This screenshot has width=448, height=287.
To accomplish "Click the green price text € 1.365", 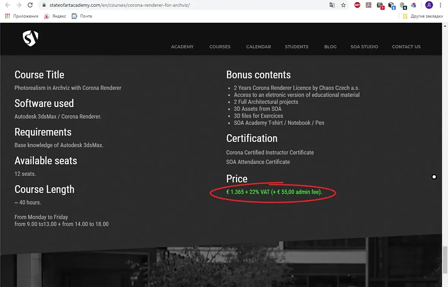I will tap(274, 192).
